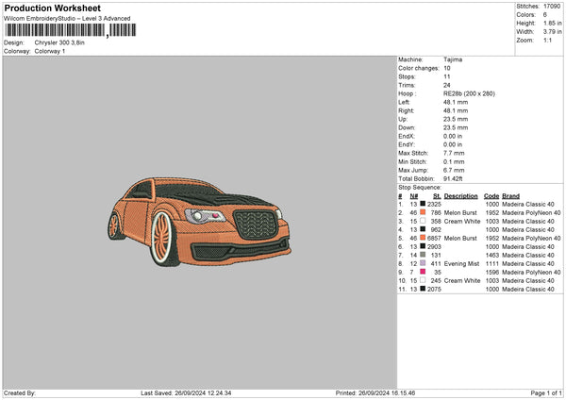Click the Machine value Tajima
566x400 pixels.
(x=453, y=59)
